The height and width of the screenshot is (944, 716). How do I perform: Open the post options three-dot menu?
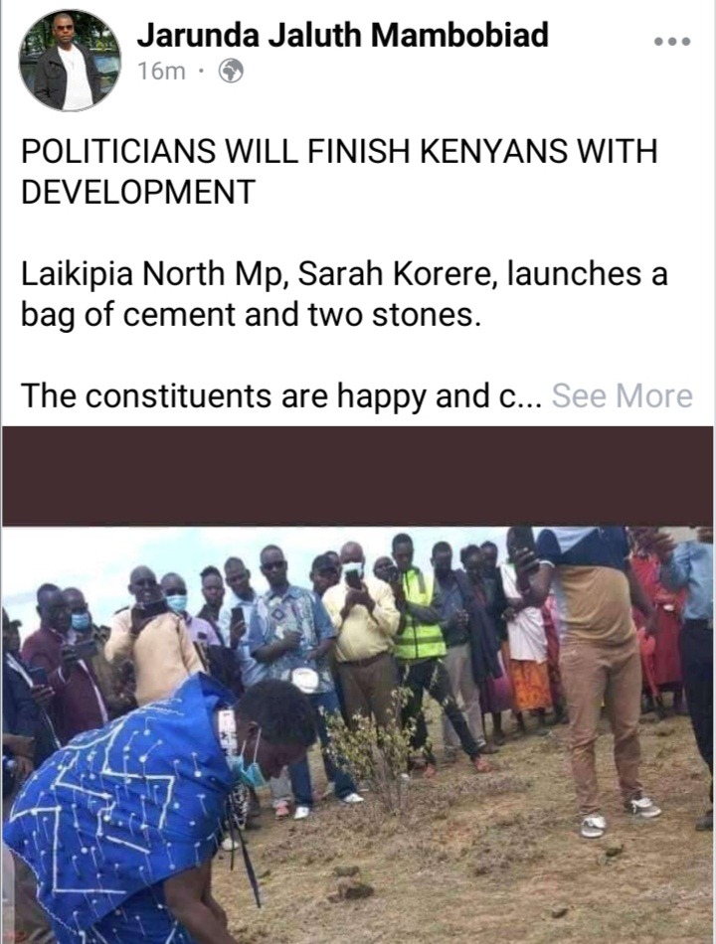point(672,42)
